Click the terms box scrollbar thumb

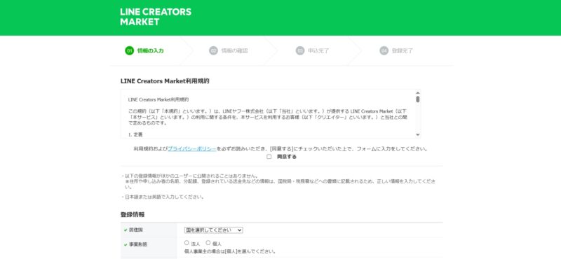pyautogui.click(x=417, y=99)
